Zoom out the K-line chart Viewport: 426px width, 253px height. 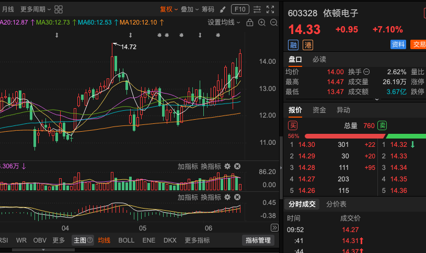(x=273, y=22)
